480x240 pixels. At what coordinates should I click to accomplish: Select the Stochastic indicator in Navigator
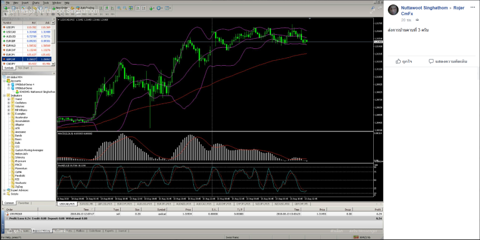20,183
